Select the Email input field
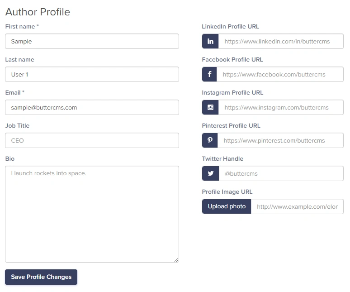The height and width of the screenshot is (292, 350). [92, 107]
